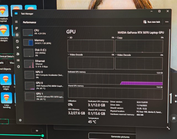Click the Dedicated GPU memory graph
The height and width of the screenshot is (139, 177).
[115, 79]
